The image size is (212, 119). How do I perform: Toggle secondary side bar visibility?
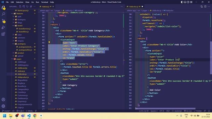[x=188, y=2]
